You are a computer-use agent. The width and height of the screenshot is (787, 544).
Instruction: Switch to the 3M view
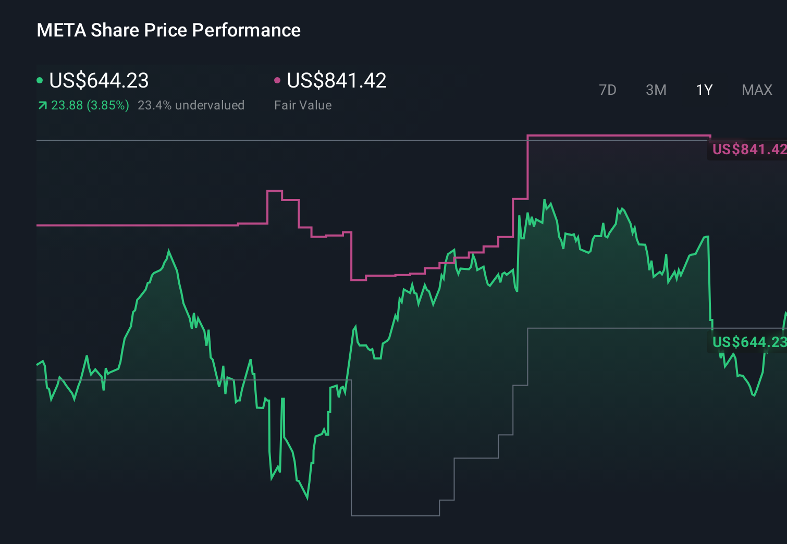pyautogui.click(x=656, y=90)
